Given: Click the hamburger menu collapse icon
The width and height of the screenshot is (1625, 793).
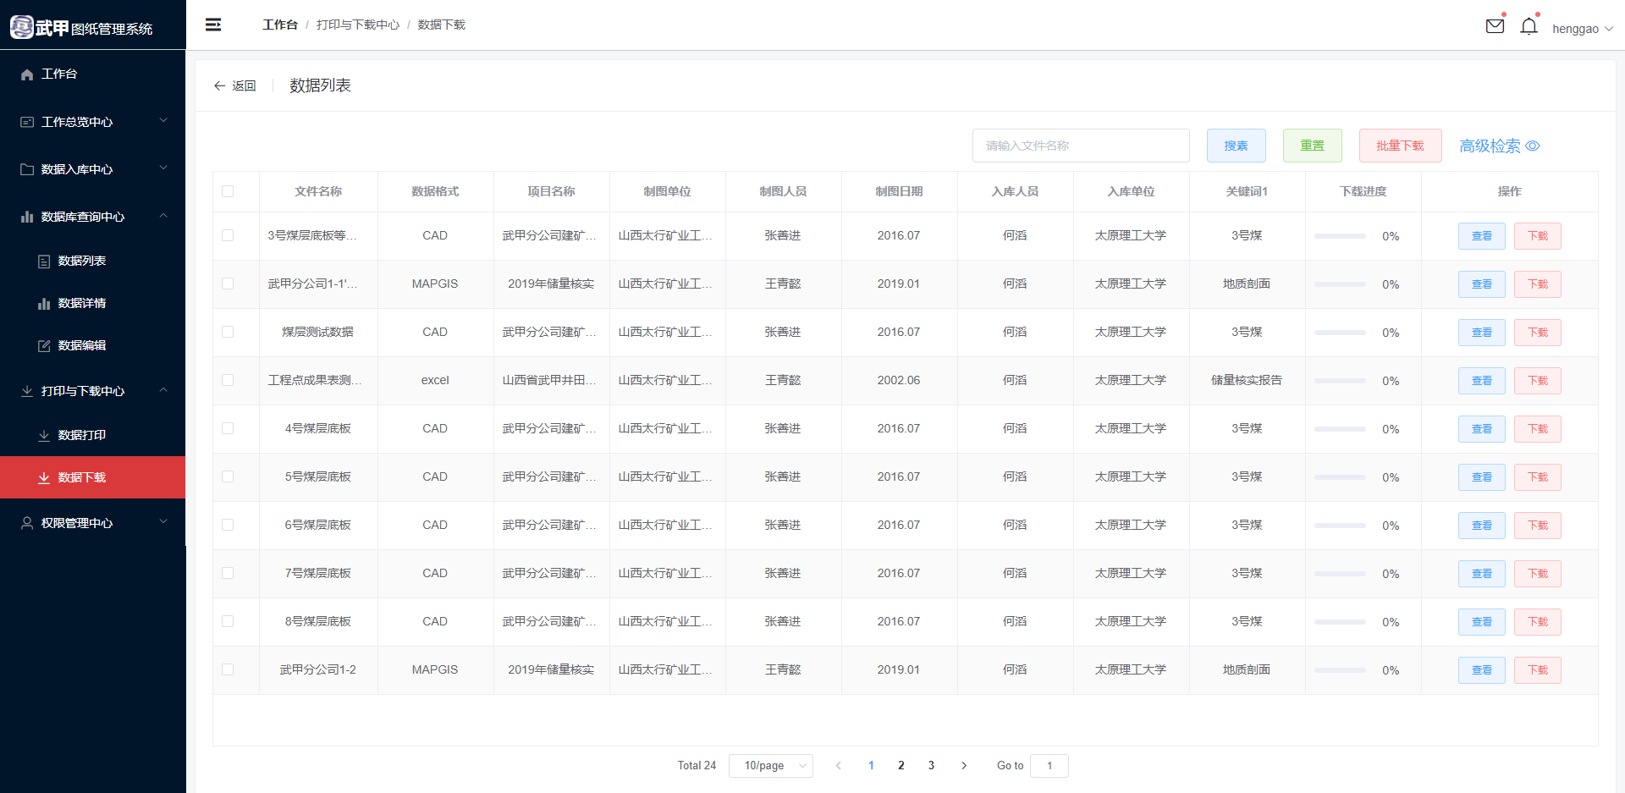Looking at the screenshot, I should pyautogui.click(x=213, y=25).
